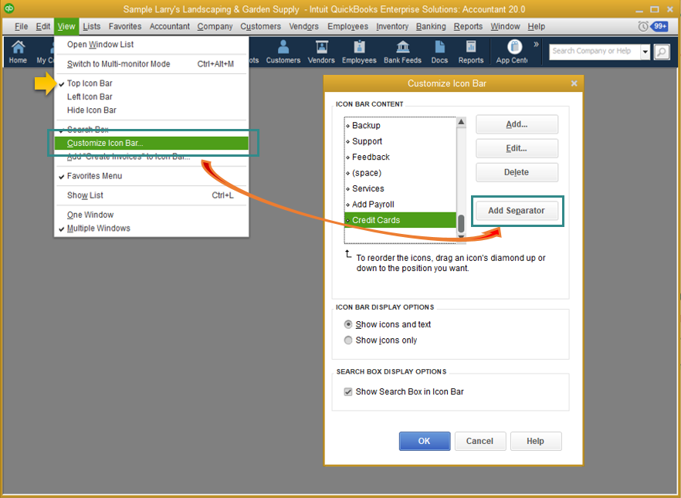Open the Banking menu
Image resolution: width=681 pixels, height=498 pixels.
tap(431, 26)
